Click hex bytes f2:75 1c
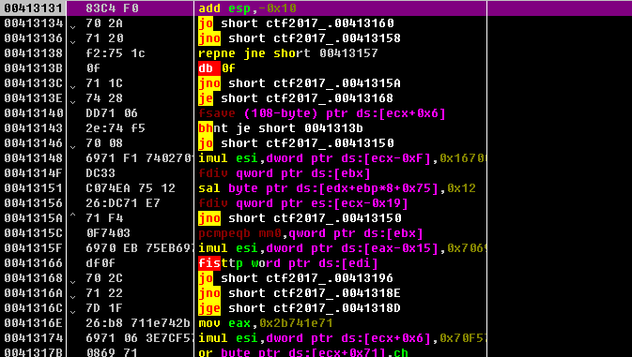 (116, 53)
